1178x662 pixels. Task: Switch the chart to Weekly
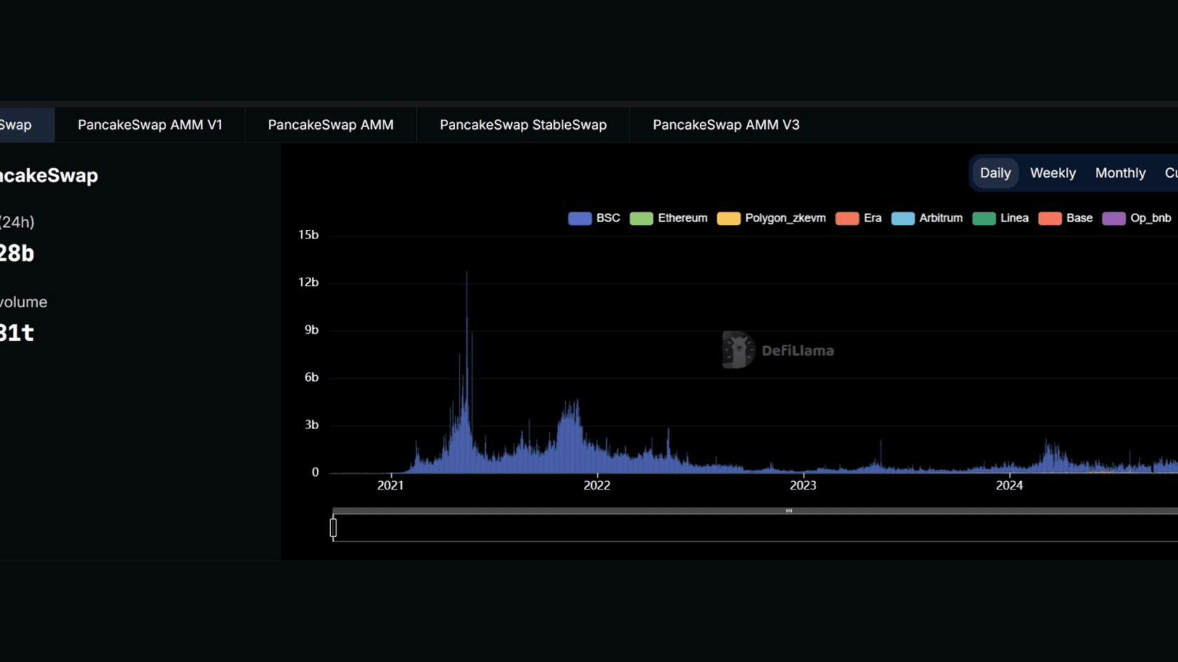(x=1052, y=173)
